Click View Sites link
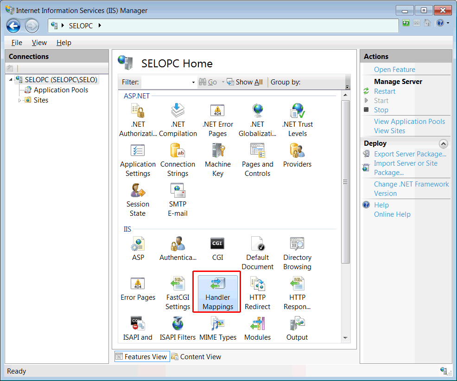This screenshot has height=381, width=457. pyautogui.click(x=389, y=131)
